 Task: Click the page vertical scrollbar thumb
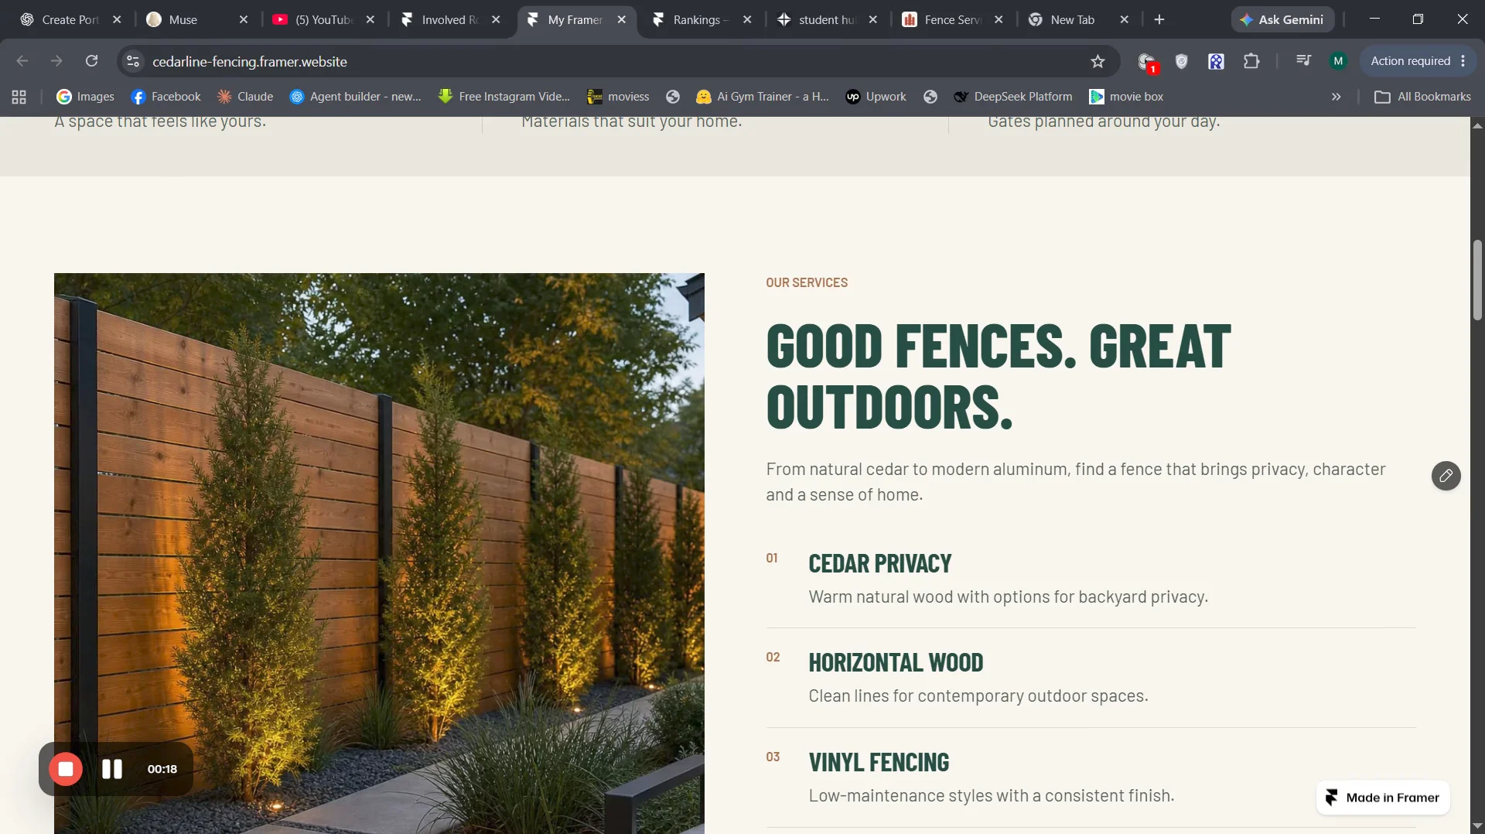(1477, 280)
